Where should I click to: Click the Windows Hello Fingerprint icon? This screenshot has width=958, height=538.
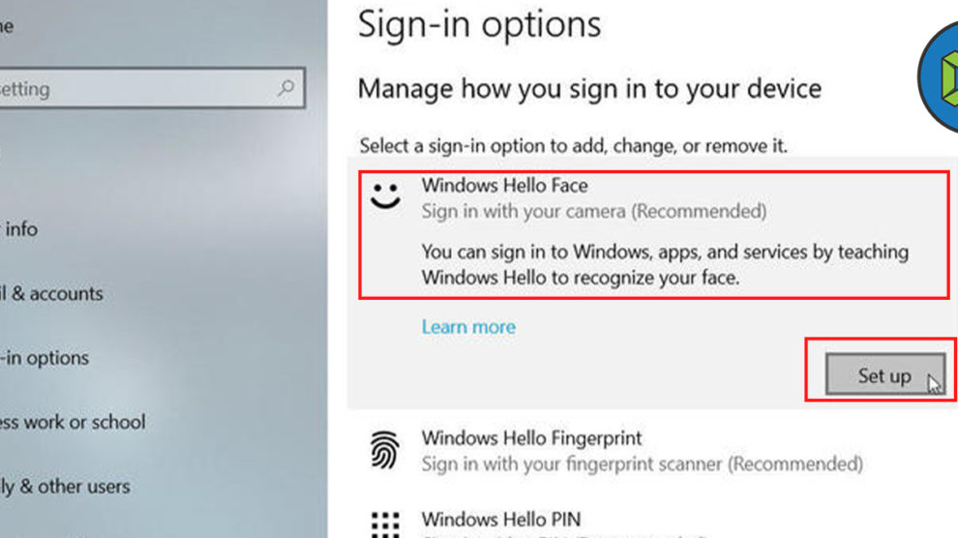coord(386,449)
